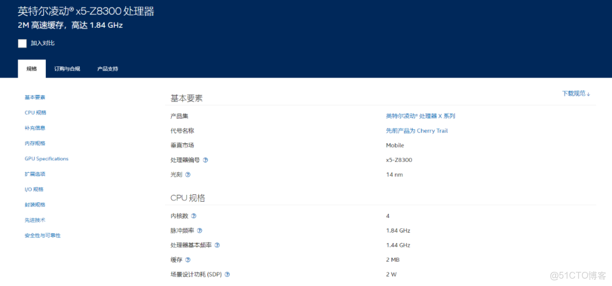Click the page title 英特尔凌动 x5-Z8300 处理器

coord(86,11)
